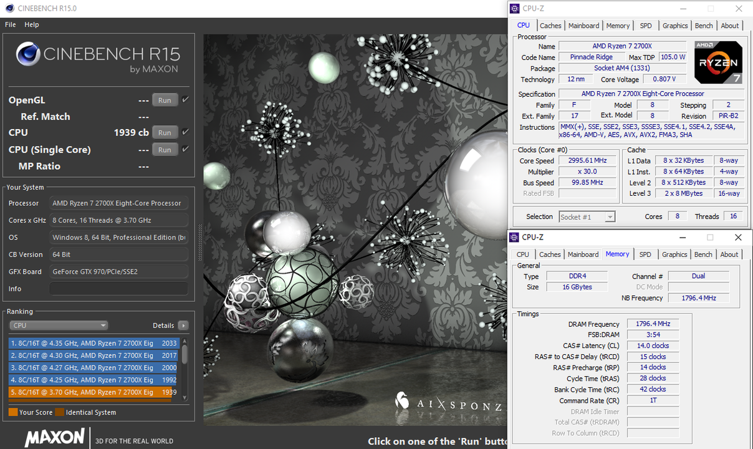Click the OS field showing Windows 8

(118, 238)
